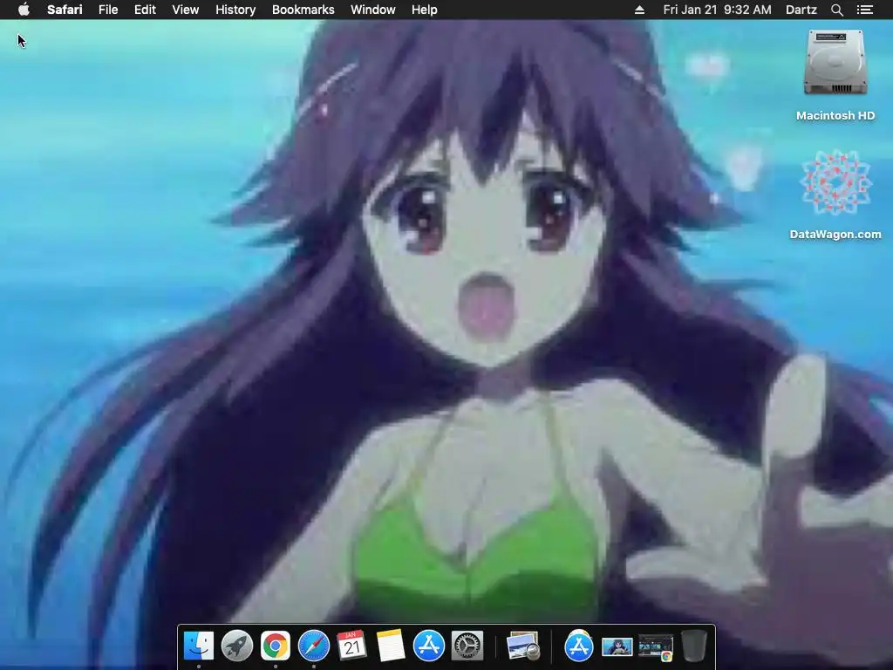Launch Launchpad rocket icon in dock

click(237, 646)
